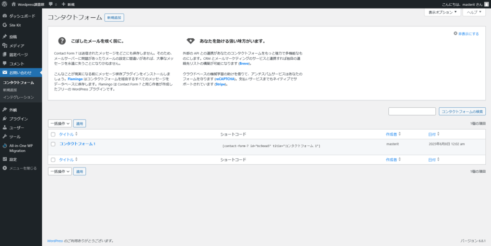Viewport: 491px width, 246px height.
Task: Click the top 適用 button
Action: (x=80, y=123)
